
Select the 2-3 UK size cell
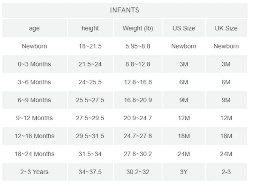click(x=226, y=172)
